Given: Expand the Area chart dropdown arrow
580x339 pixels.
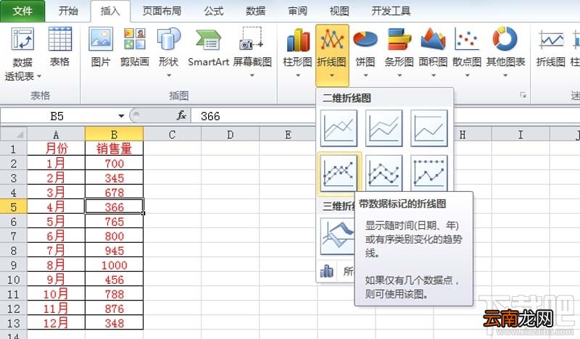Looking at the screenshot, I should pos(433,75).
